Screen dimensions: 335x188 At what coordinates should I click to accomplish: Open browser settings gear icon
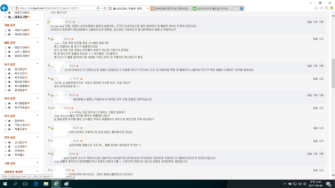(326, 8)
